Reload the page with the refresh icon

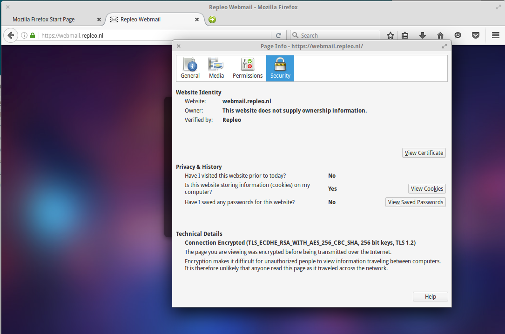279,35
